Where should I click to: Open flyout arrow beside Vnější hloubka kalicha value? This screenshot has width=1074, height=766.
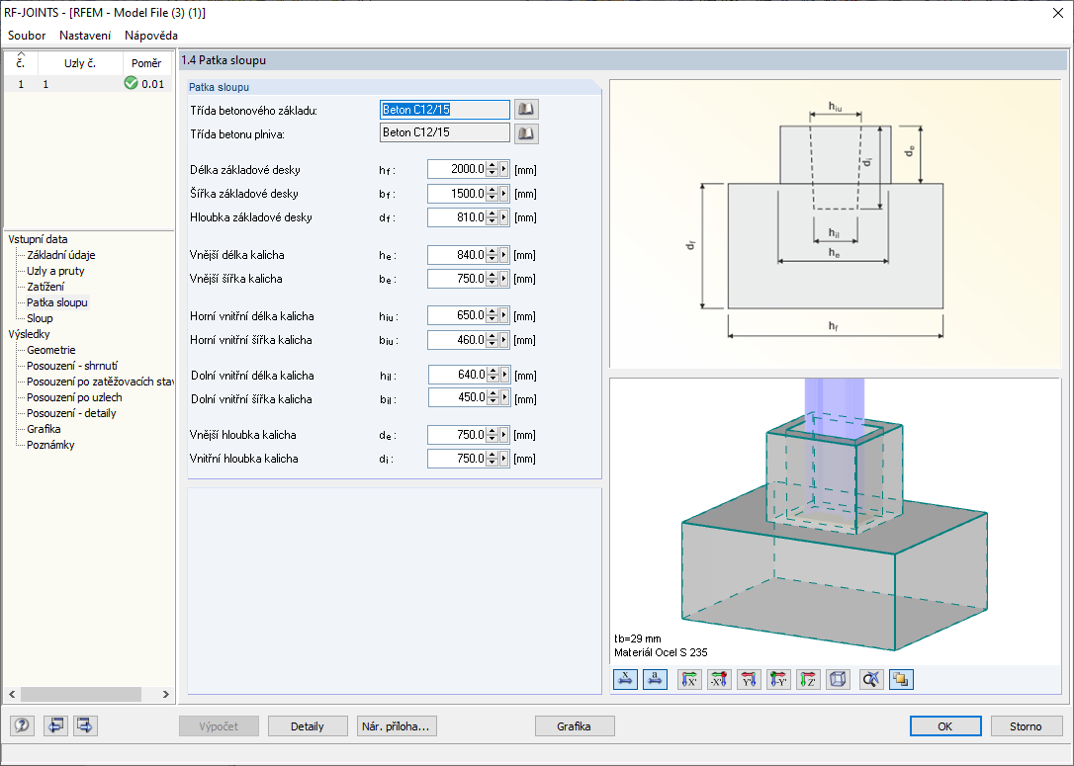[504, 435]
